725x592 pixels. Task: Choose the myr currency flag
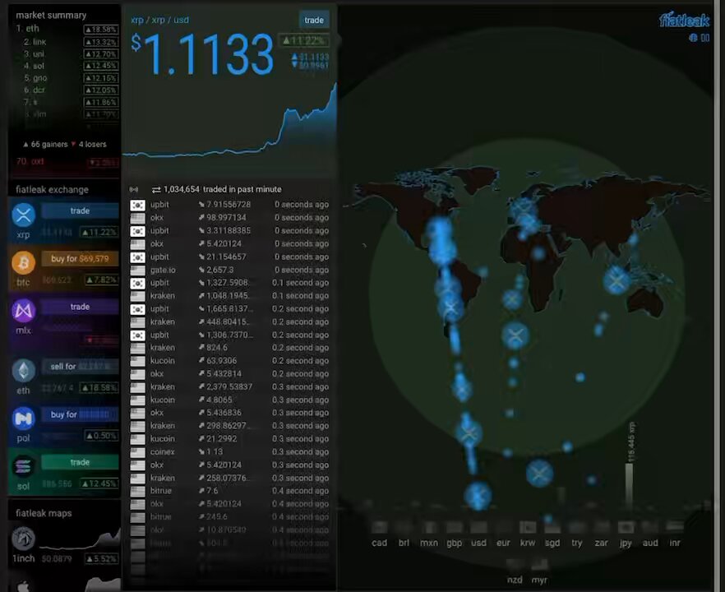(539, 564)
